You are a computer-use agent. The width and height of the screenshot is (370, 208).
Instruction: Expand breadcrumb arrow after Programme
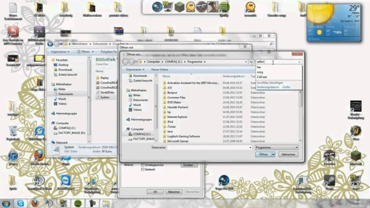[205, 62]
